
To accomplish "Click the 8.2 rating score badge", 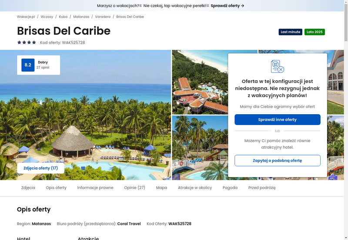I will [28, 65].
